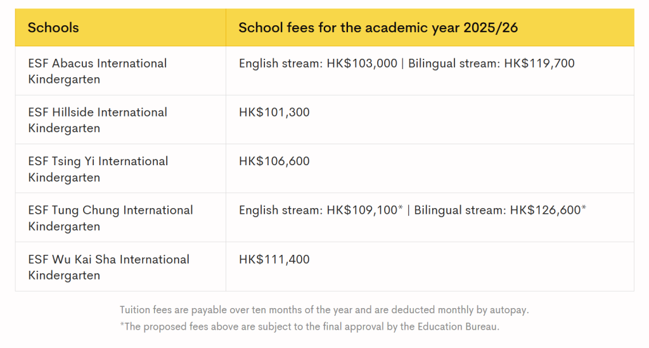Click the asterisk starting the proposed fees footnote
The image size is (649, 348).
122,326
